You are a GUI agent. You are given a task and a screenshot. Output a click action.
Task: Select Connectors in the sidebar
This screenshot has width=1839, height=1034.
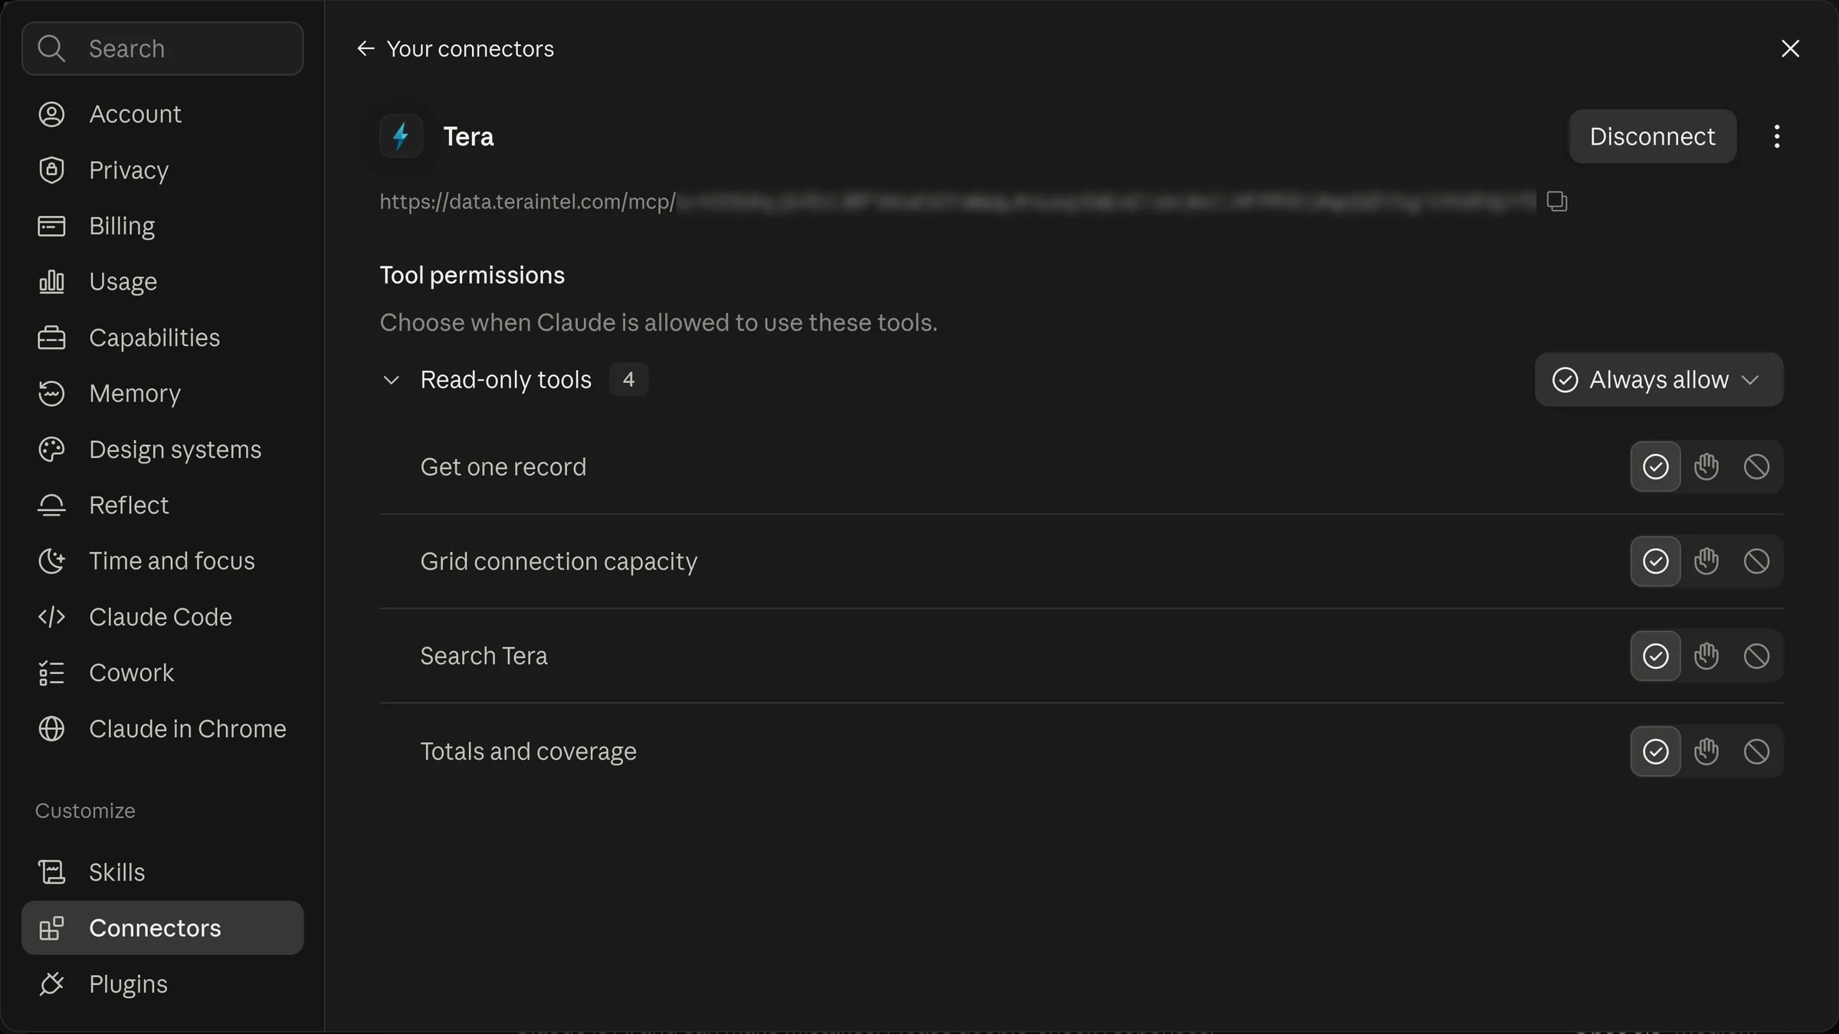tap(162, 928)
